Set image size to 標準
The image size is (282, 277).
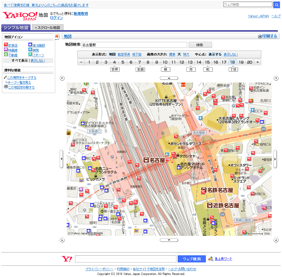point(172,54)
